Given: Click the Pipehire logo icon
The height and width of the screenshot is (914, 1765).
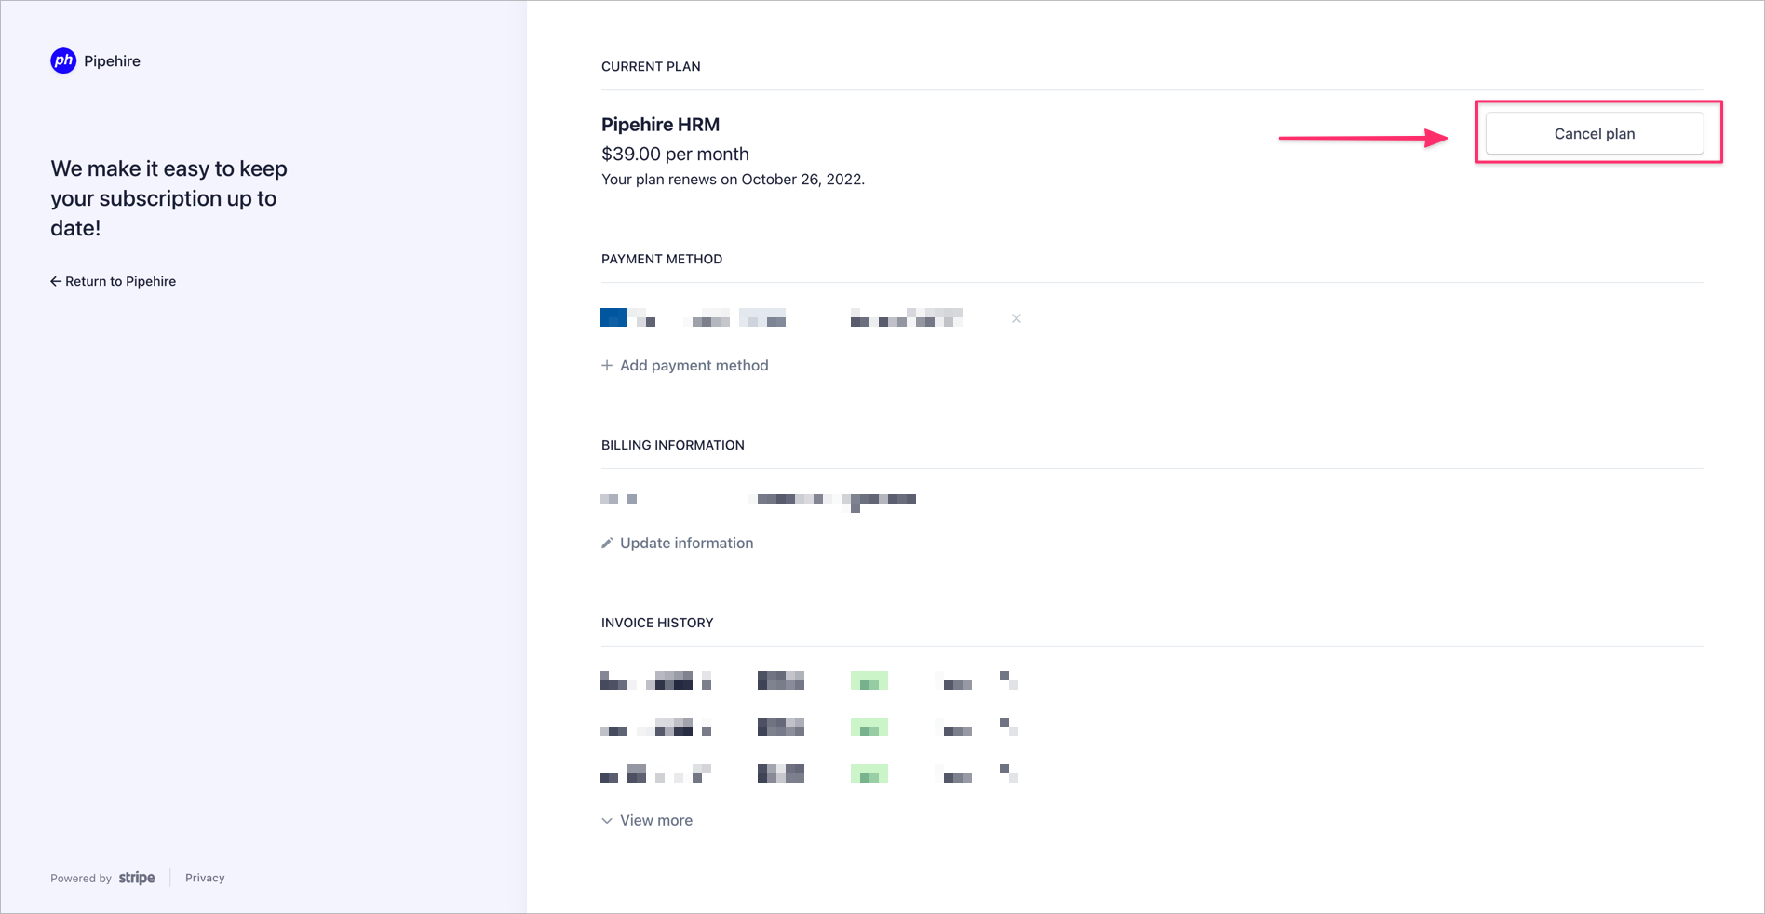Looking at the screenshot, I should (63, 60).
